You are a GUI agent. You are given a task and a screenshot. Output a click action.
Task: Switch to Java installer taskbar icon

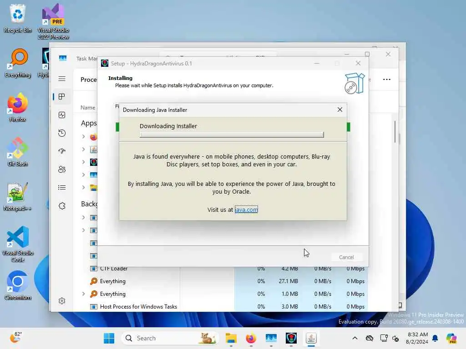(311, 338)
